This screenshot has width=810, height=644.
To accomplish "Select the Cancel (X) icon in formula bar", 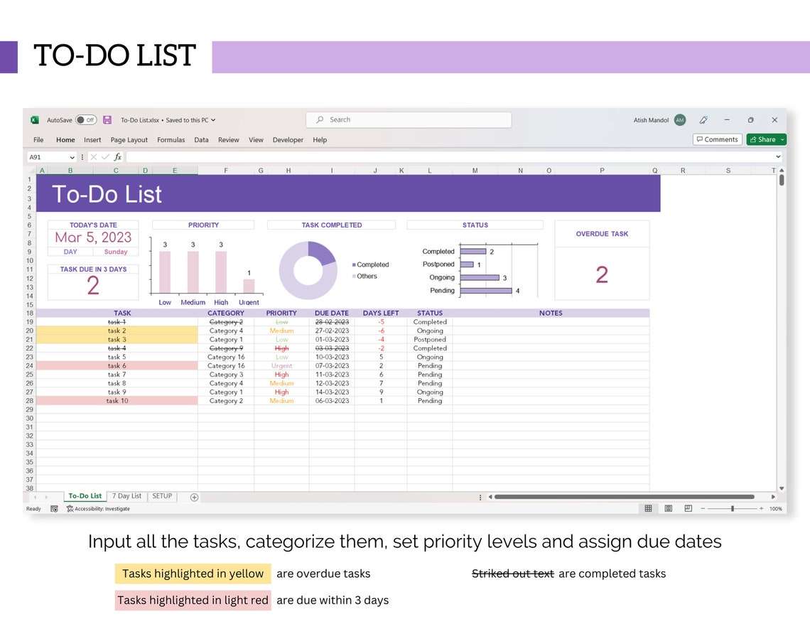I will [x=94, y=157].
